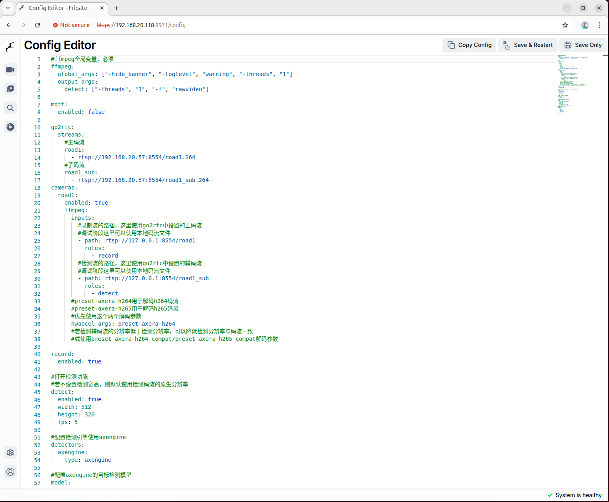
Task: Click the Save Only button
Action: pyautogui.click(x=583, y=45)
